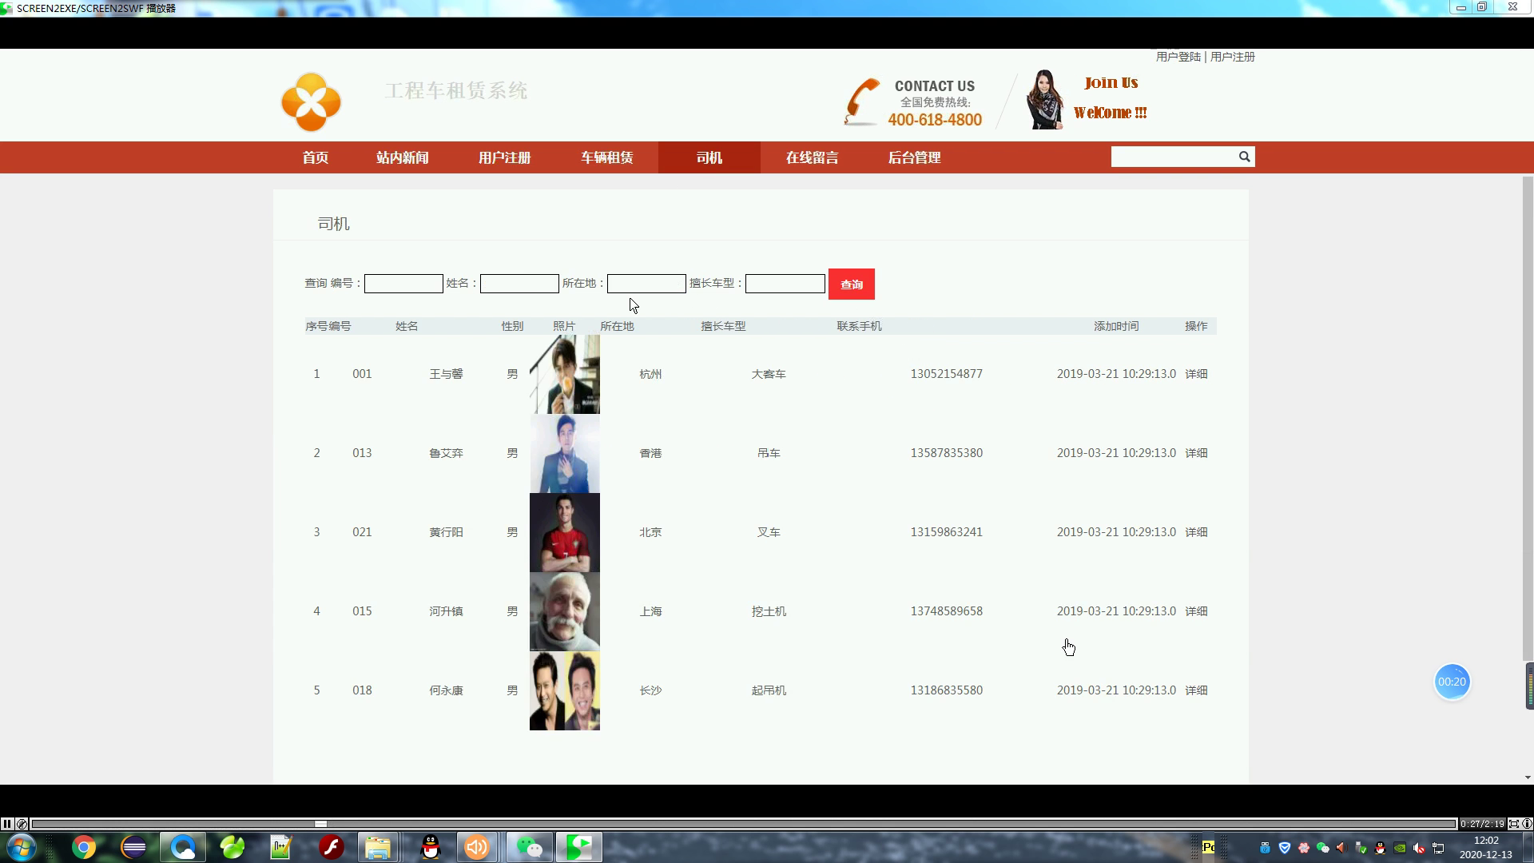Image resolution: width=1534 pixels, height=863 pixels.
Task: Click the site search box in navbar
Action: (1174, 157)
